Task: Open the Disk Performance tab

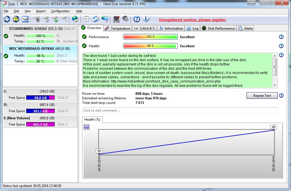Action: (219, 28)
